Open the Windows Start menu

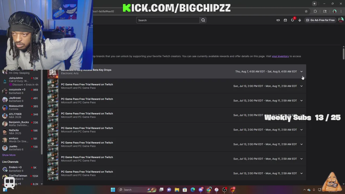tap(113, 190)
